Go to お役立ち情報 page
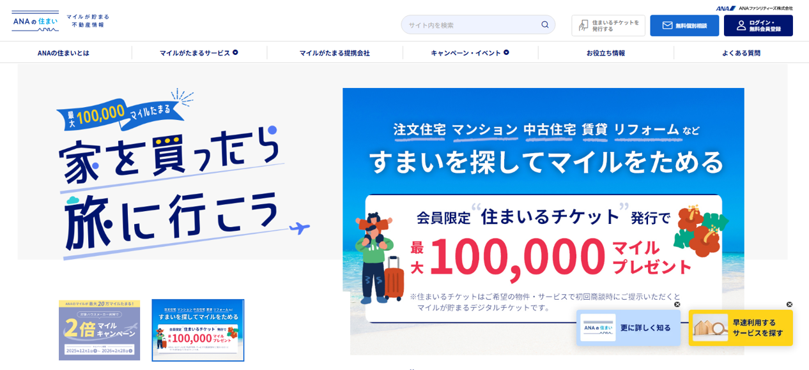This screenshot has width=809, height=370. tap(606, 53)
